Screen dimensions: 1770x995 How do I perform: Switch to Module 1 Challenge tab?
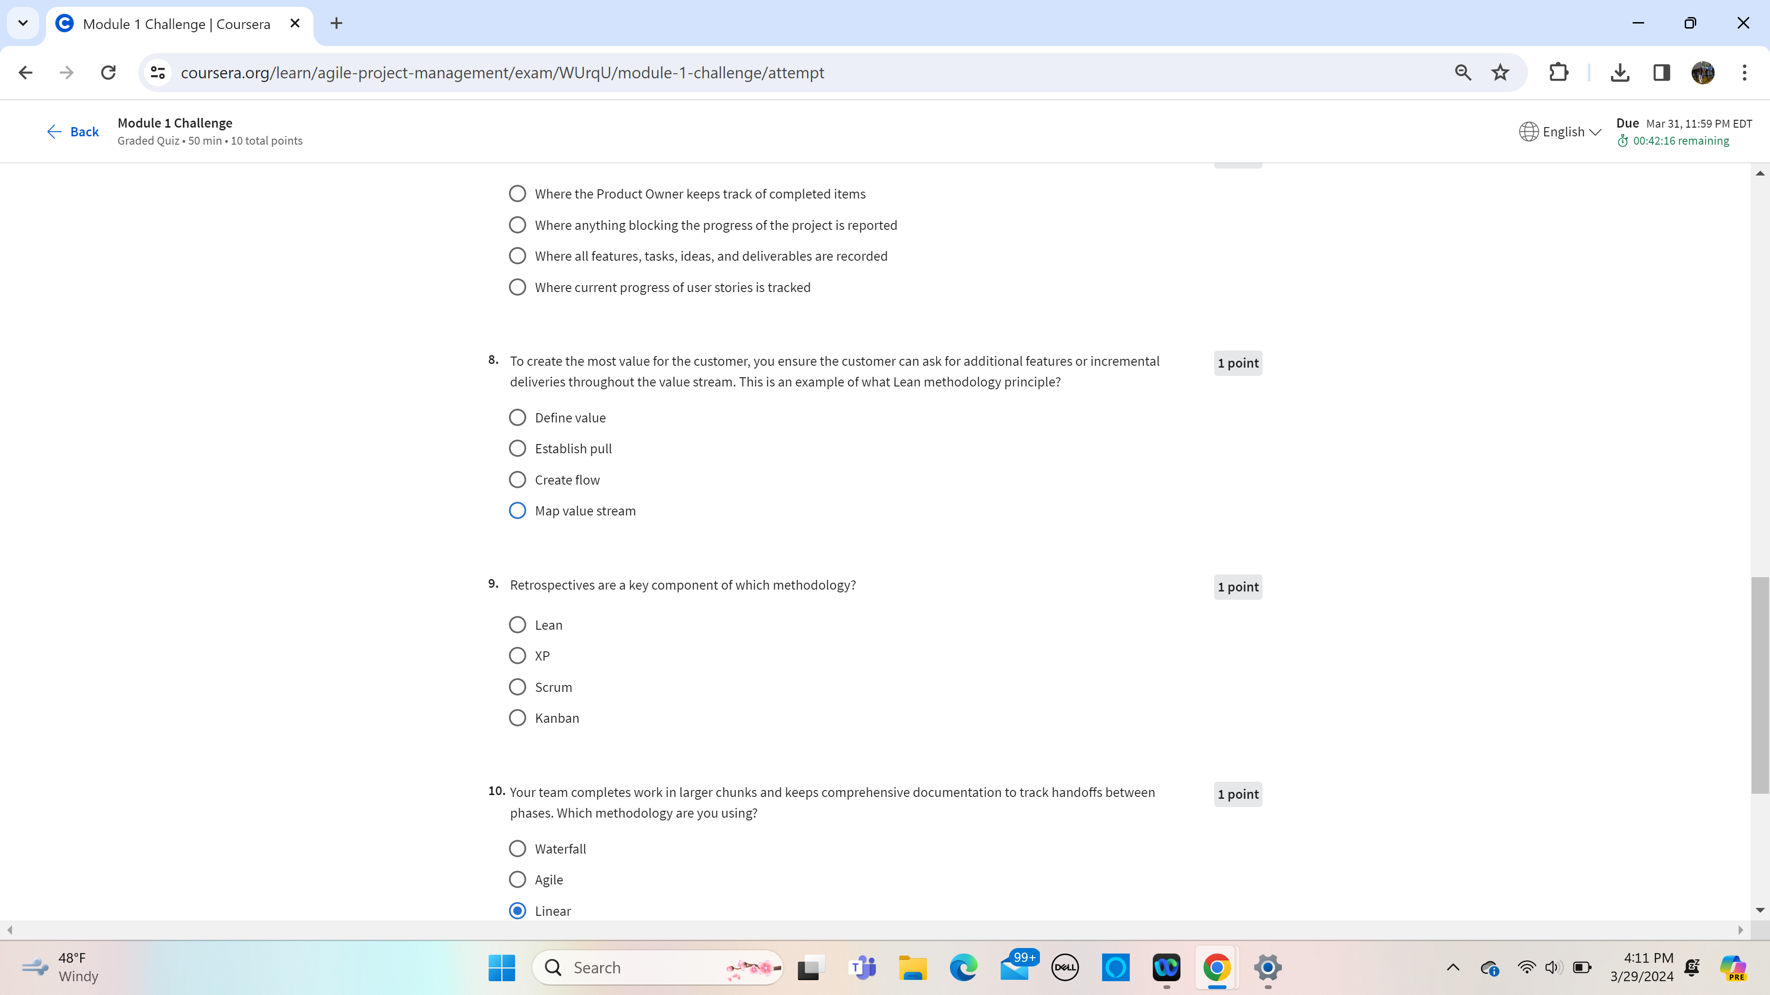176,24
